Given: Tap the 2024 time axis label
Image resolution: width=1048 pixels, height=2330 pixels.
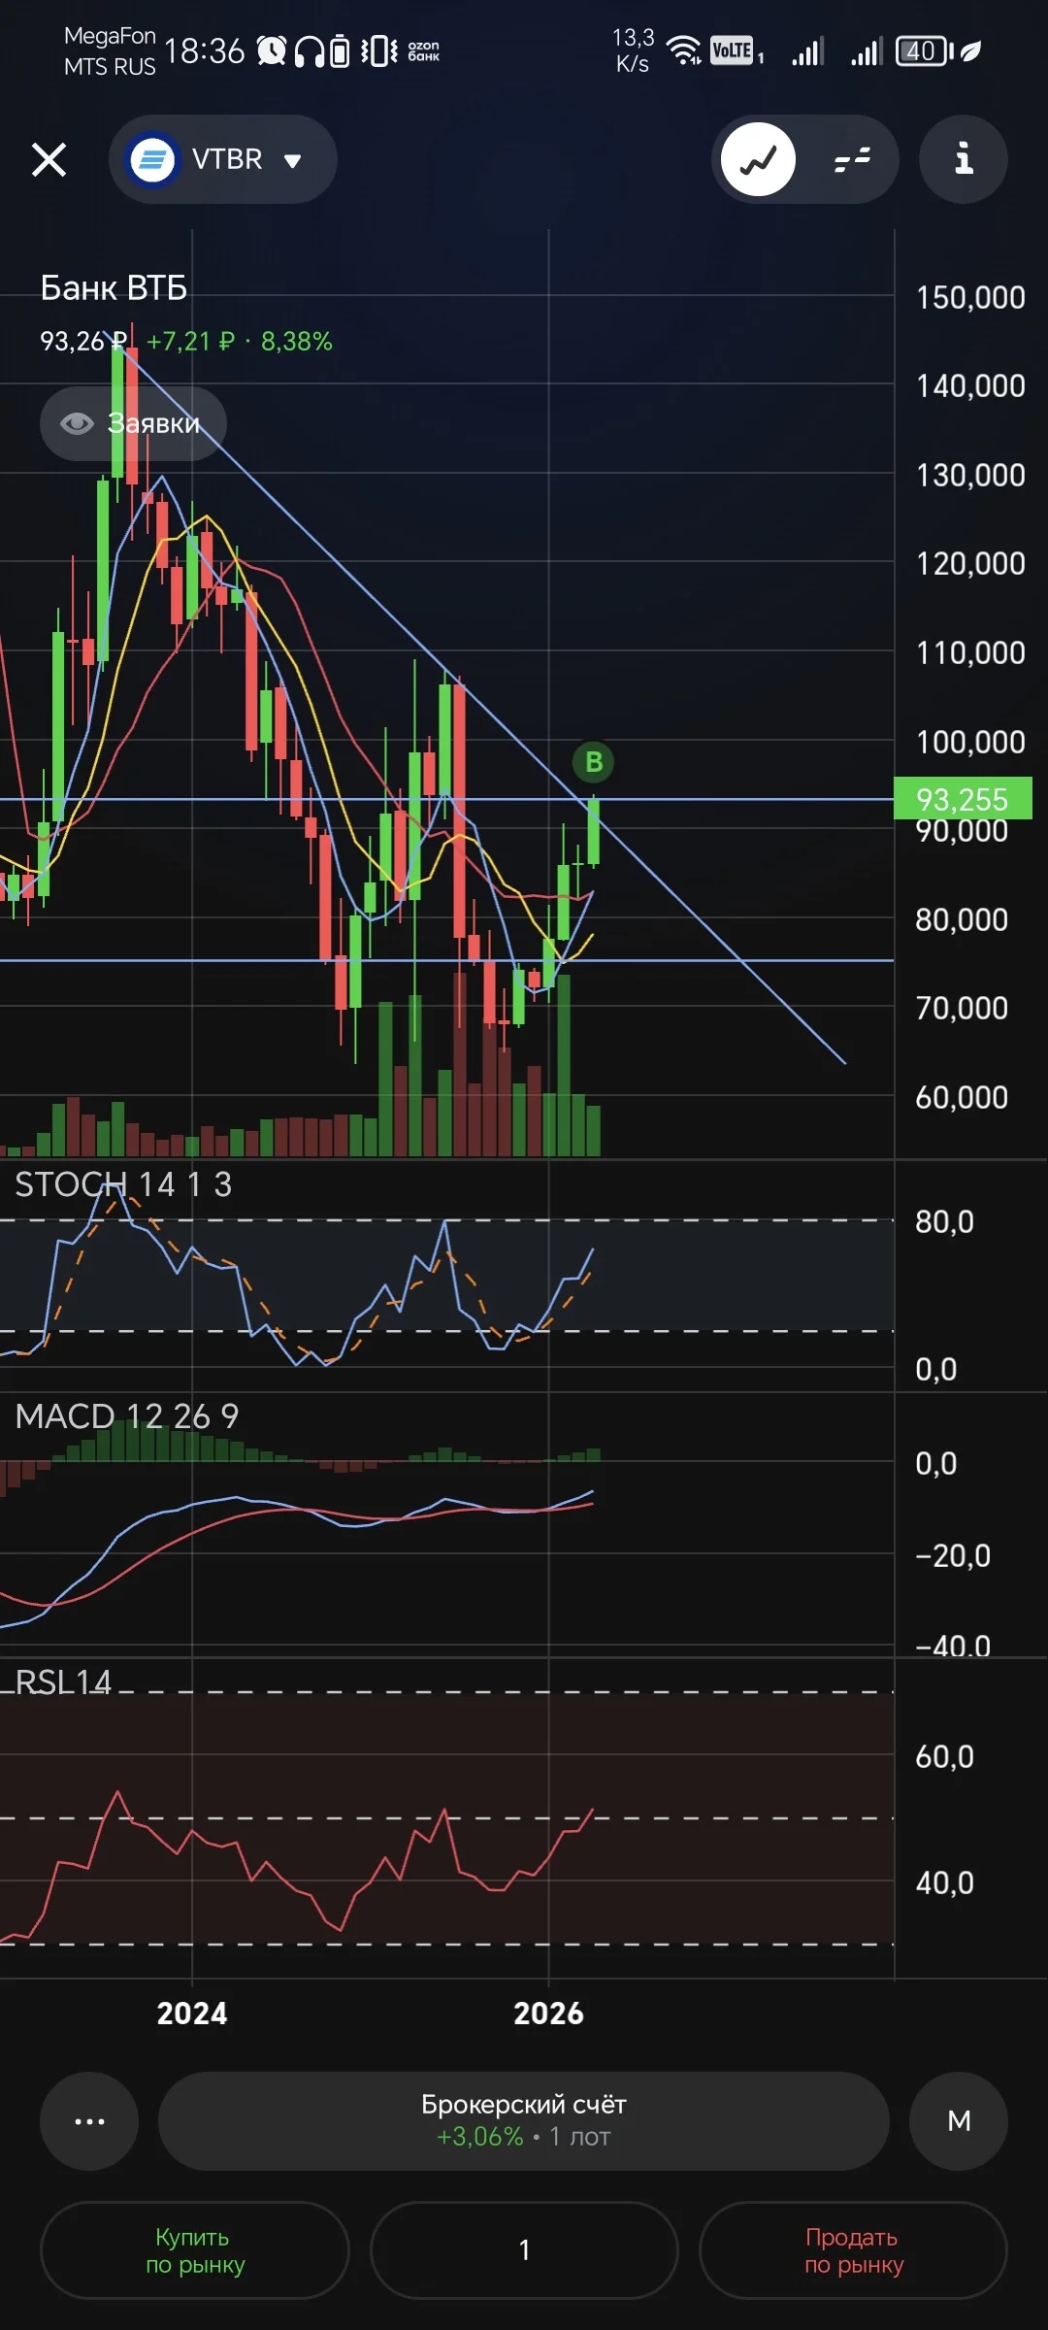Looking at the screenshot, I should click(192, 2014).
